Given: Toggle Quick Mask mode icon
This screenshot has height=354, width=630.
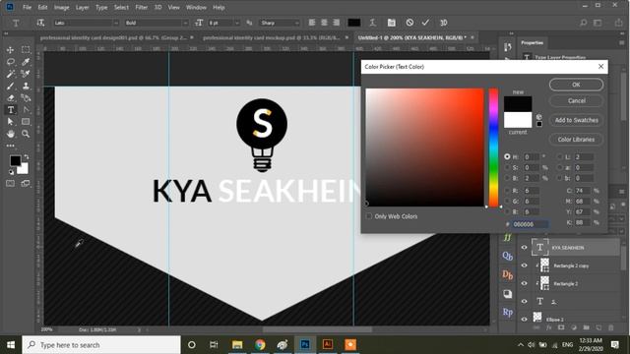Looking at the screenshot, I should [x=11, y=184].
